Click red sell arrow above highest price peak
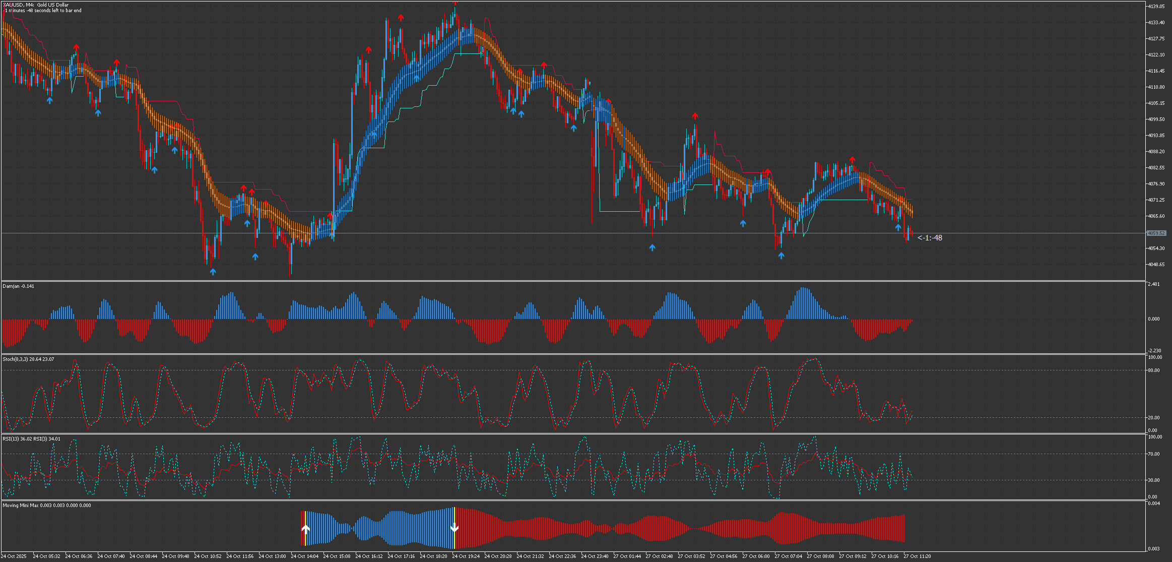The image size is (1172, 562). coord(455,3)
